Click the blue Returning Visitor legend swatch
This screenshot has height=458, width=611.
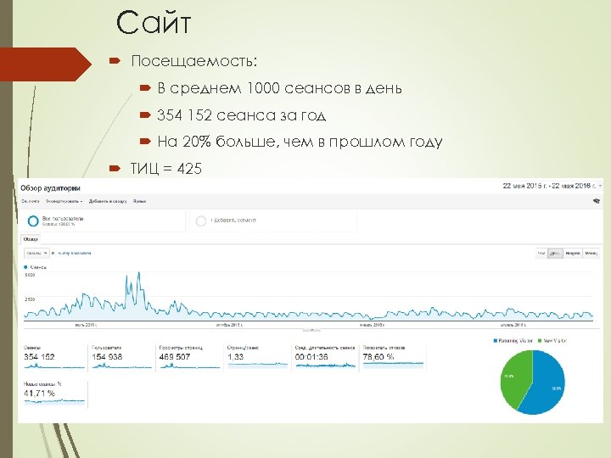tap(496, 341)
